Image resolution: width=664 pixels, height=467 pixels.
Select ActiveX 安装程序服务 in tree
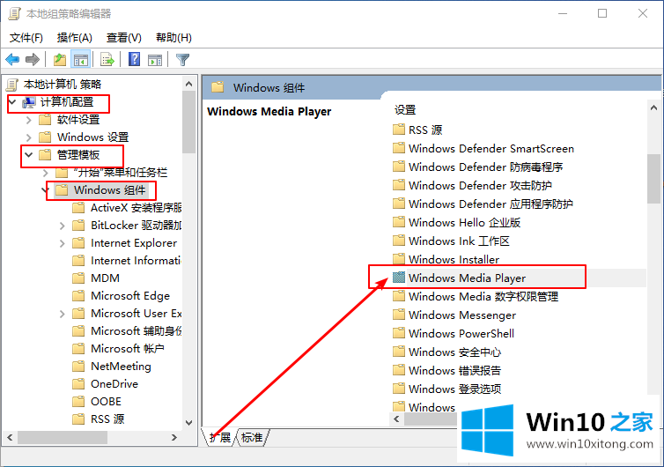136,208
